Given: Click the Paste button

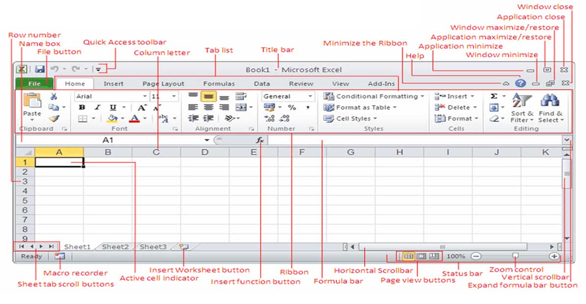Looking at the screenshot, I should click(32, 107).
